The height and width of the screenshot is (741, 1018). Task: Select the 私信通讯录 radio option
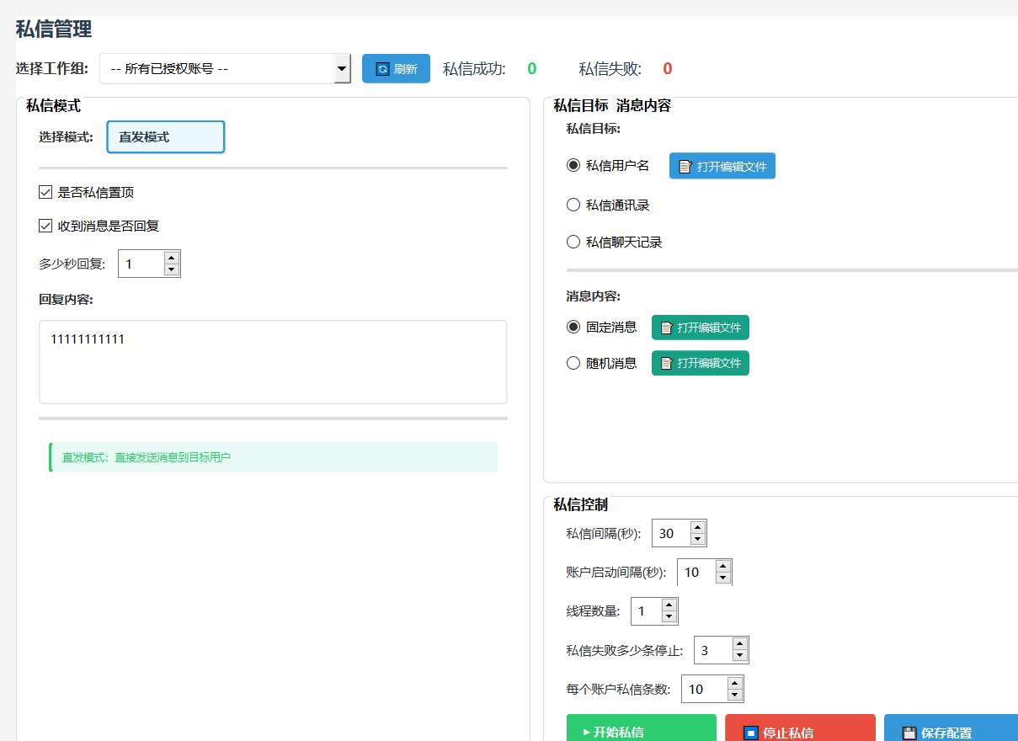[x=573, y=205]
